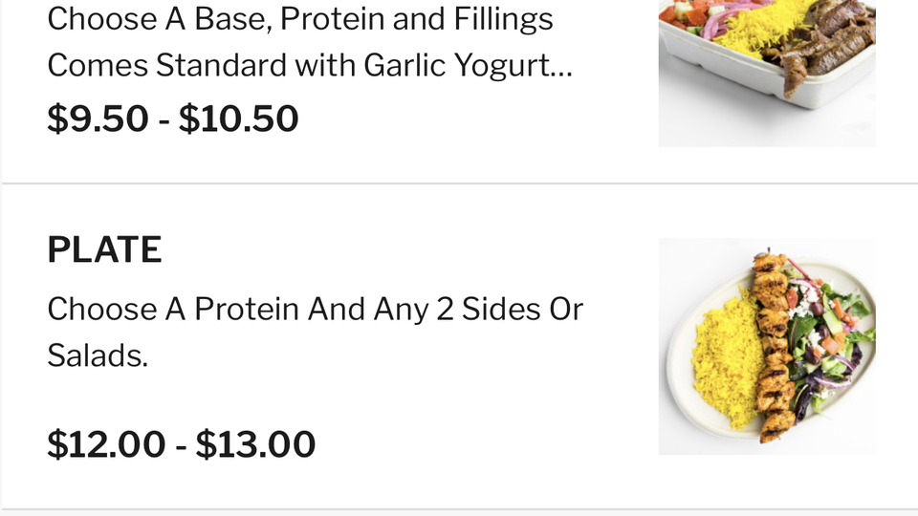The width and height of the screenshot is (918, 516).
Task: Select the gyro bowl photo thumbnail
Action: [767, 74]
